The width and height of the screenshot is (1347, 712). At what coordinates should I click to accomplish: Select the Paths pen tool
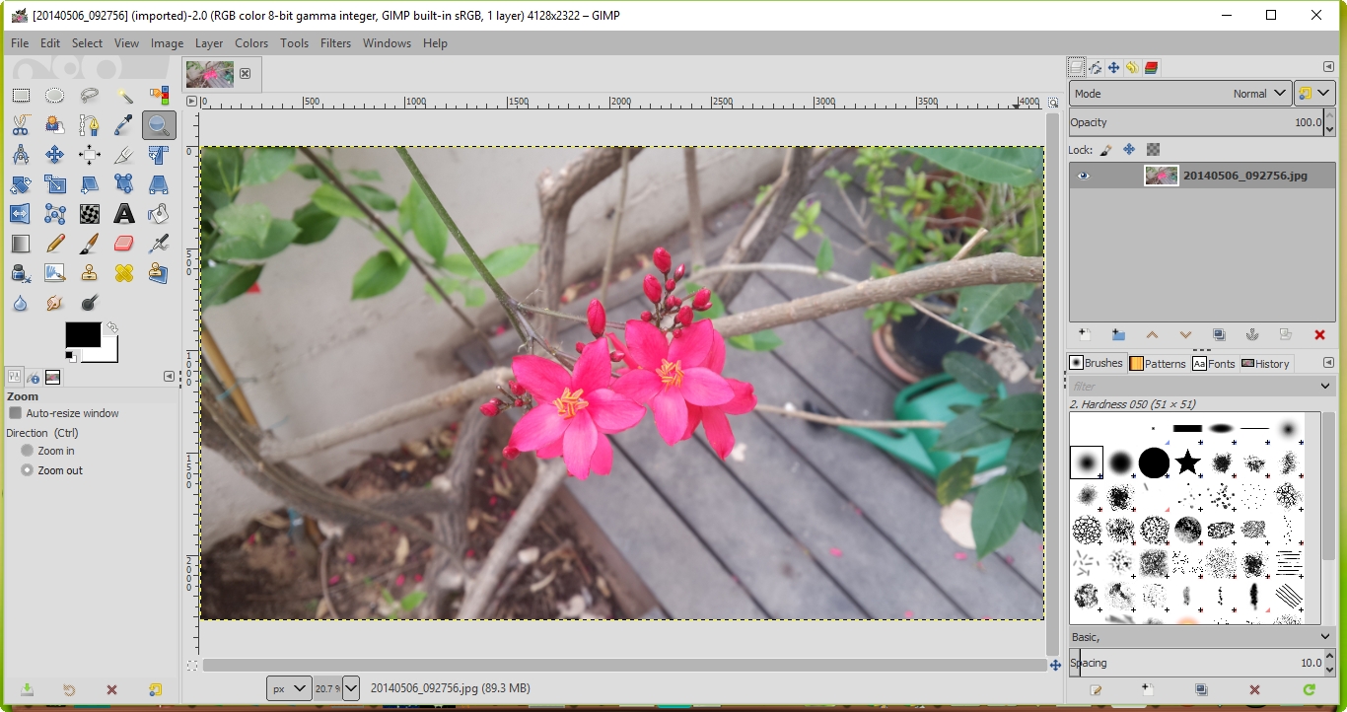90,125
